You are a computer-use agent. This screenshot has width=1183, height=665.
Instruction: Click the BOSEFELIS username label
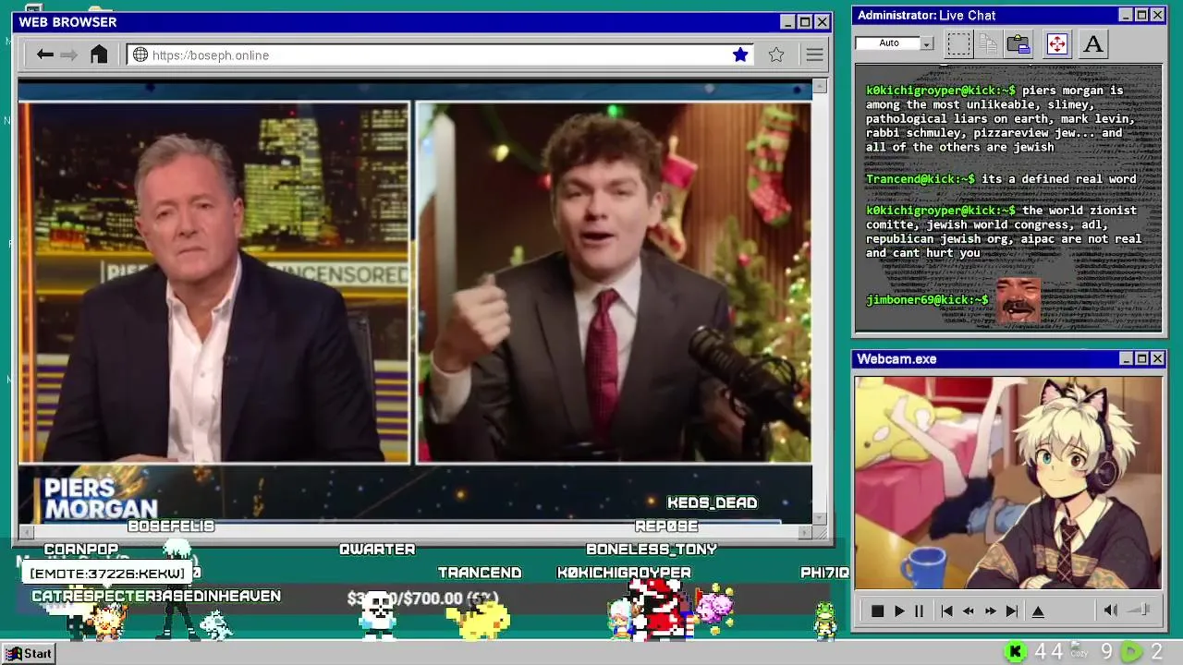171,526
